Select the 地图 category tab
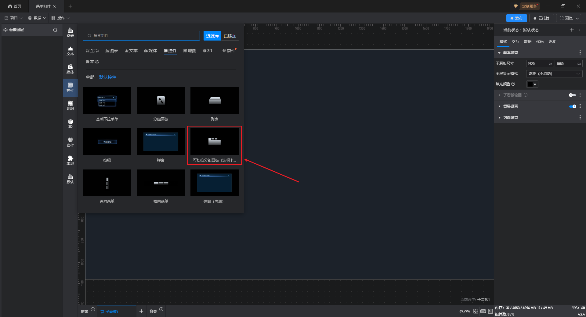The height and width of the screenshot is (317, 586). pos(190,51)
